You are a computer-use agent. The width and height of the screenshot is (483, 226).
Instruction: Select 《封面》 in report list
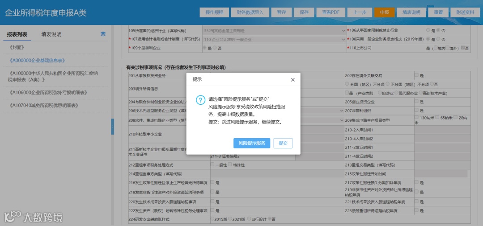tap(17, 48)
